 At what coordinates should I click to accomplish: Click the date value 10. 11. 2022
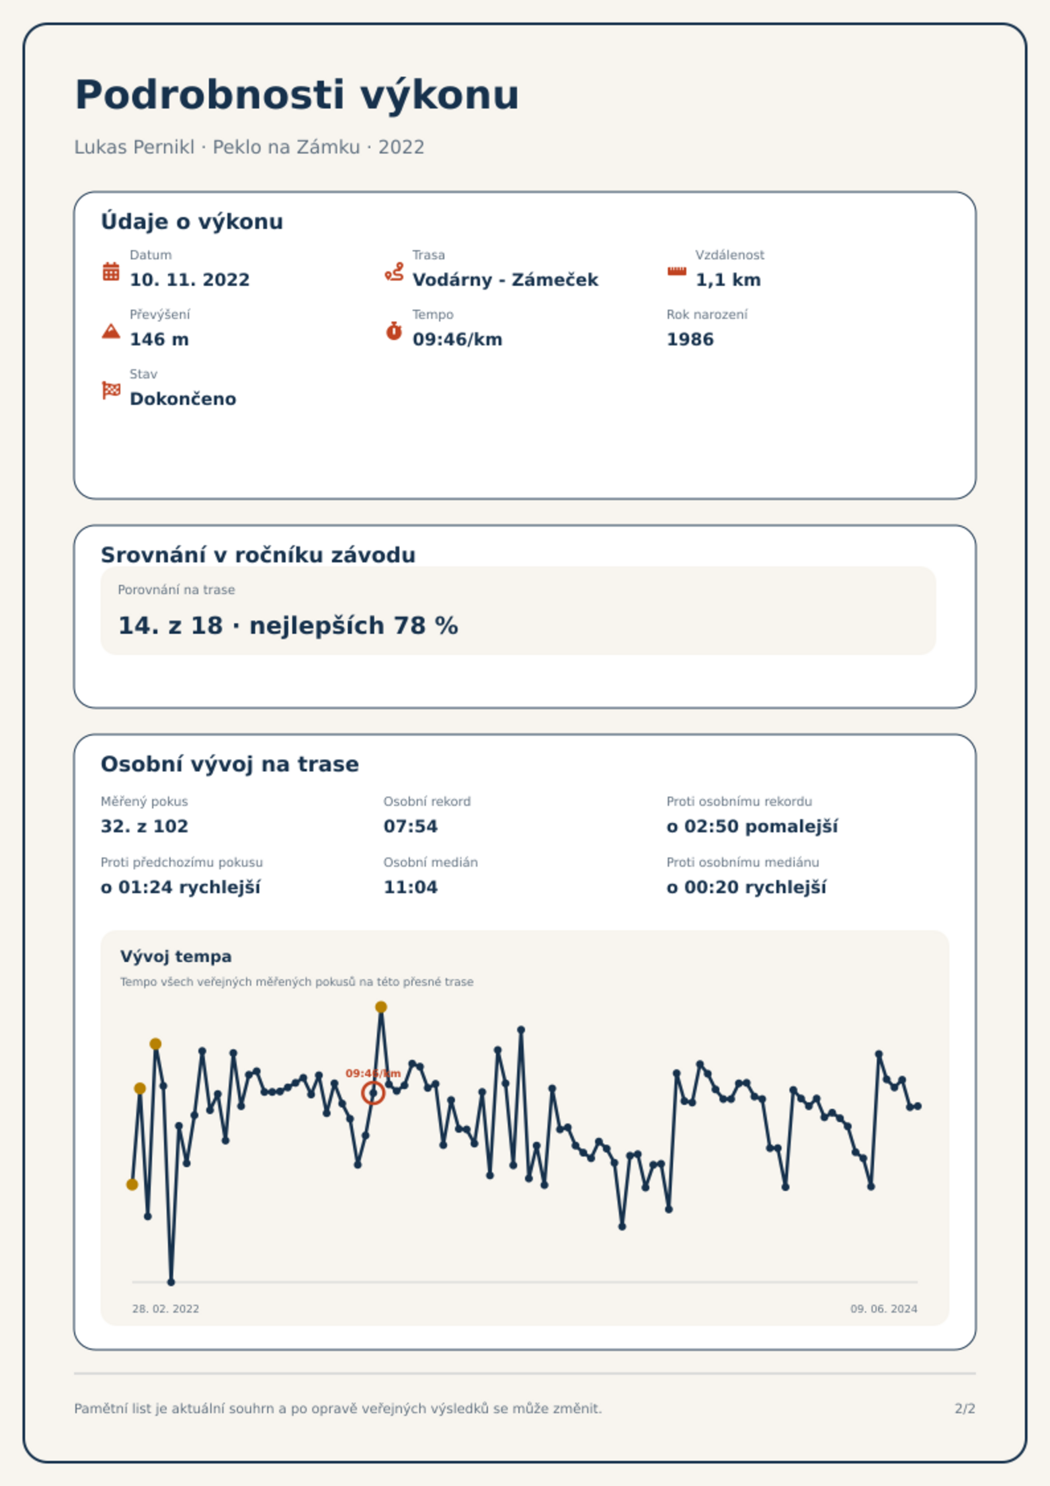190,280
